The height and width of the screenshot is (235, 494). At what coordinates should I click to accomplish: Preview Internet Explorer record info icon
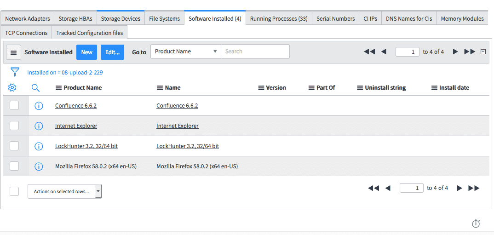pyautogui.click(x=39, y=126)
